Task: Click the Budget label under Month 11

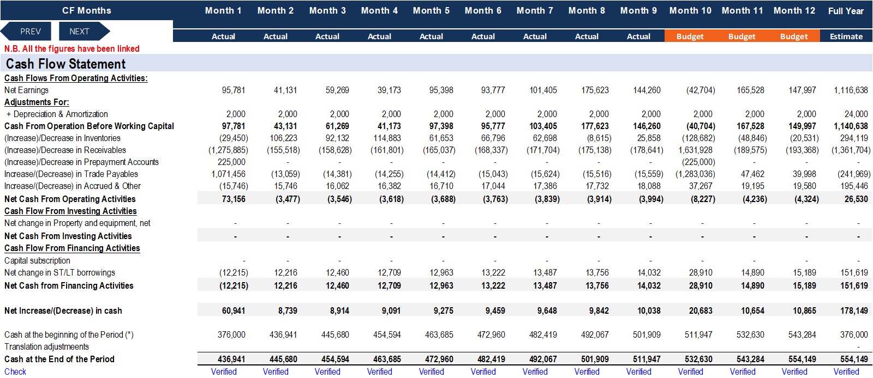Action: tap(742, 36)
